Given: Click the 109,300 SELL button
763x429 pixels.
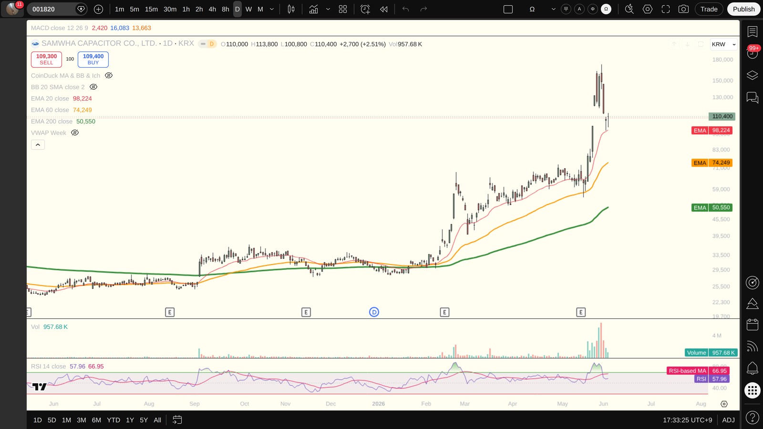Looking at the screenshot, I should pyautogui.click(x=46, y=60).
